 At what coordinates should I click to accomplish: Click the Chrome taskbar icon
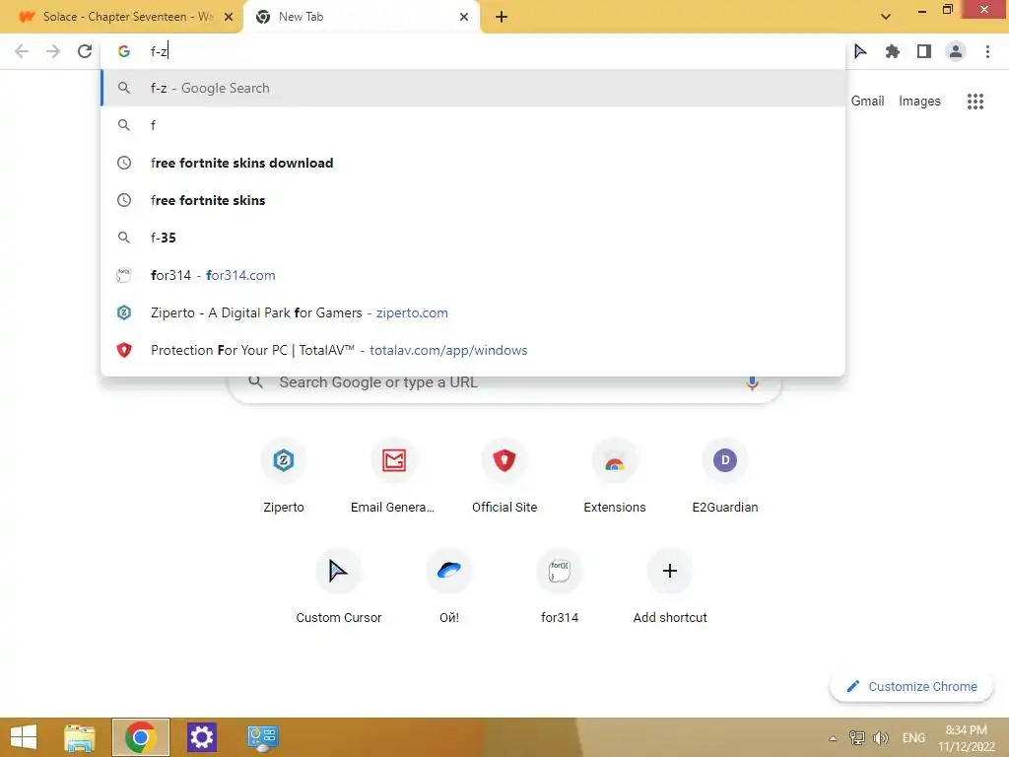[141, 737]
